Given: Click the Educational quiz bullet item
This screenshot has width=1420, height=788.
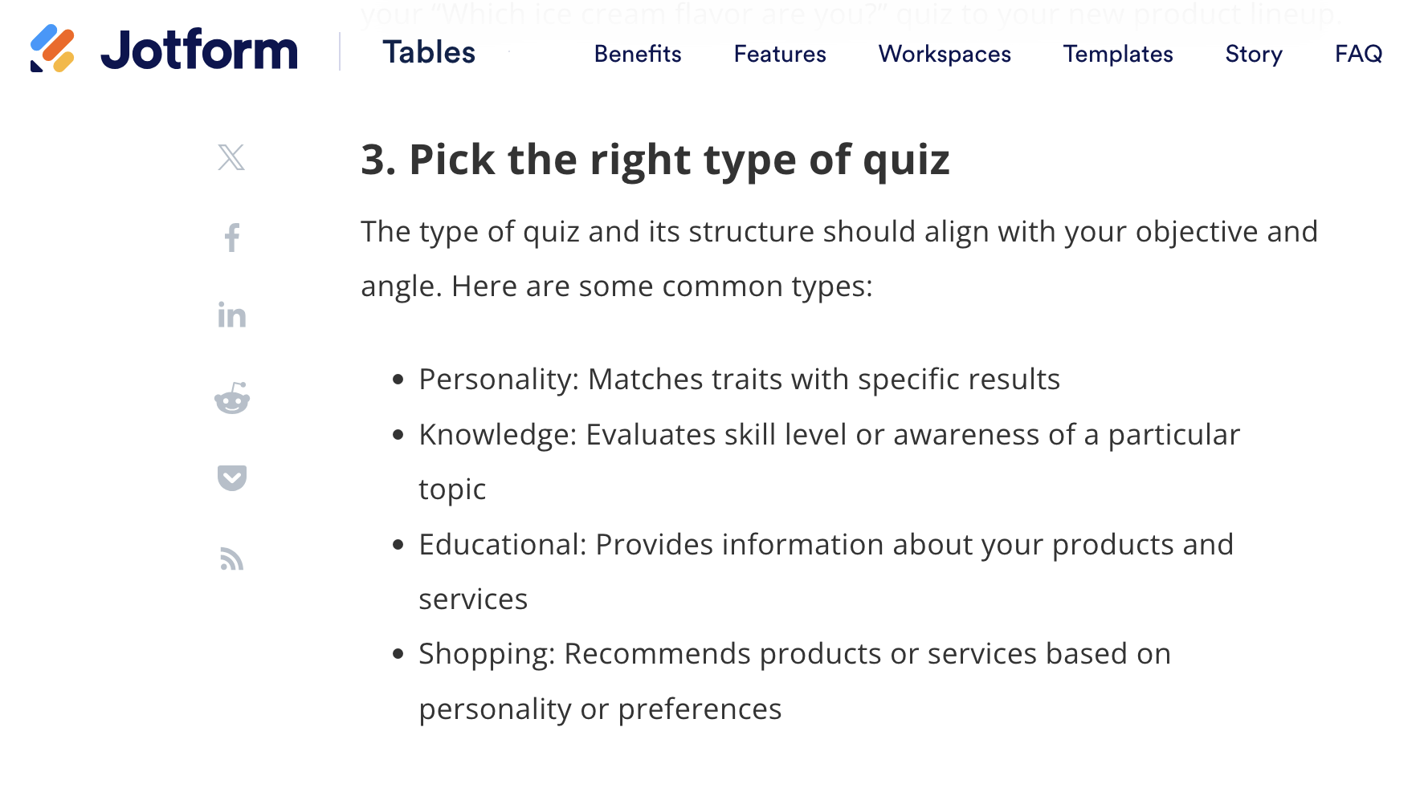Looking at the screenshot, I should point(826,571).
